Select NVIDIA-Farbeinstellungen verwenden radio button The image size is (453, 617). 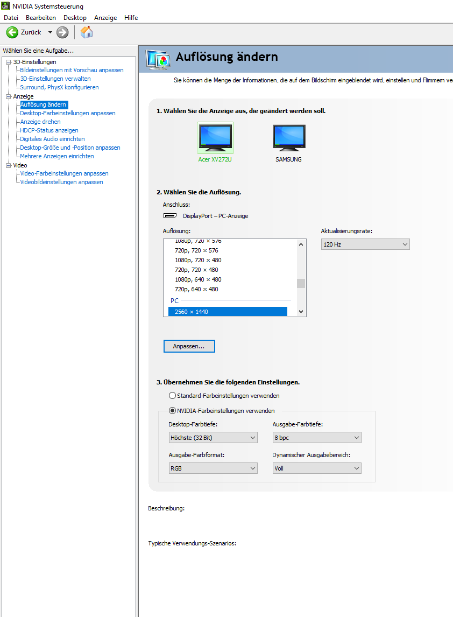[172, 410]
